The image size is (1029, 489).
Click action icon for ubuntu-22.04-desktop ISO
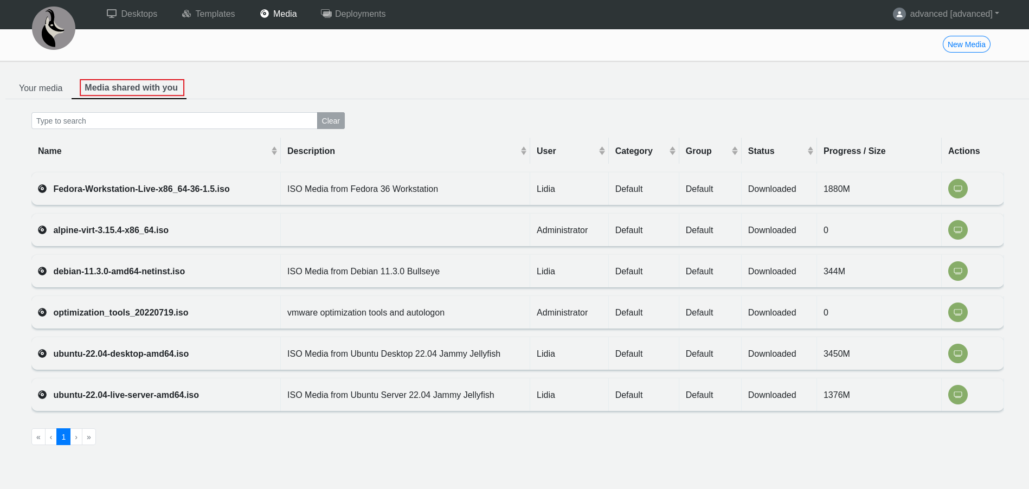coord(957,353)
